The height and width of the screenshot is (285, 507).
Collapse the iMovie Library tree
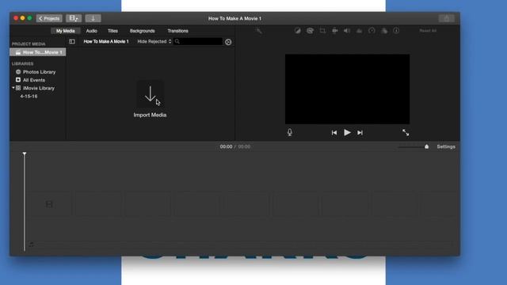coord(13,88)
